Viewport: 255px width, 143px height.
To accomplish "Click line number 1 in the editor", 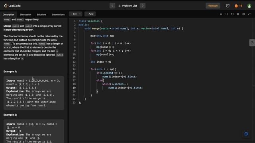I will 75,21.
